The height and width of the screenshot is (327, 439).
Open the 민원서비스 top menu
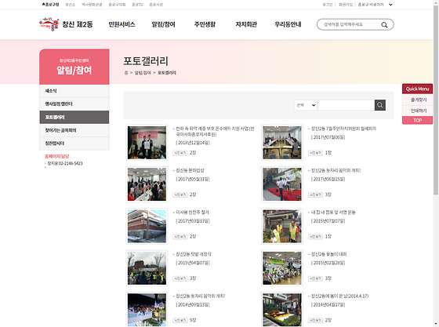click(x=122, y=24)
